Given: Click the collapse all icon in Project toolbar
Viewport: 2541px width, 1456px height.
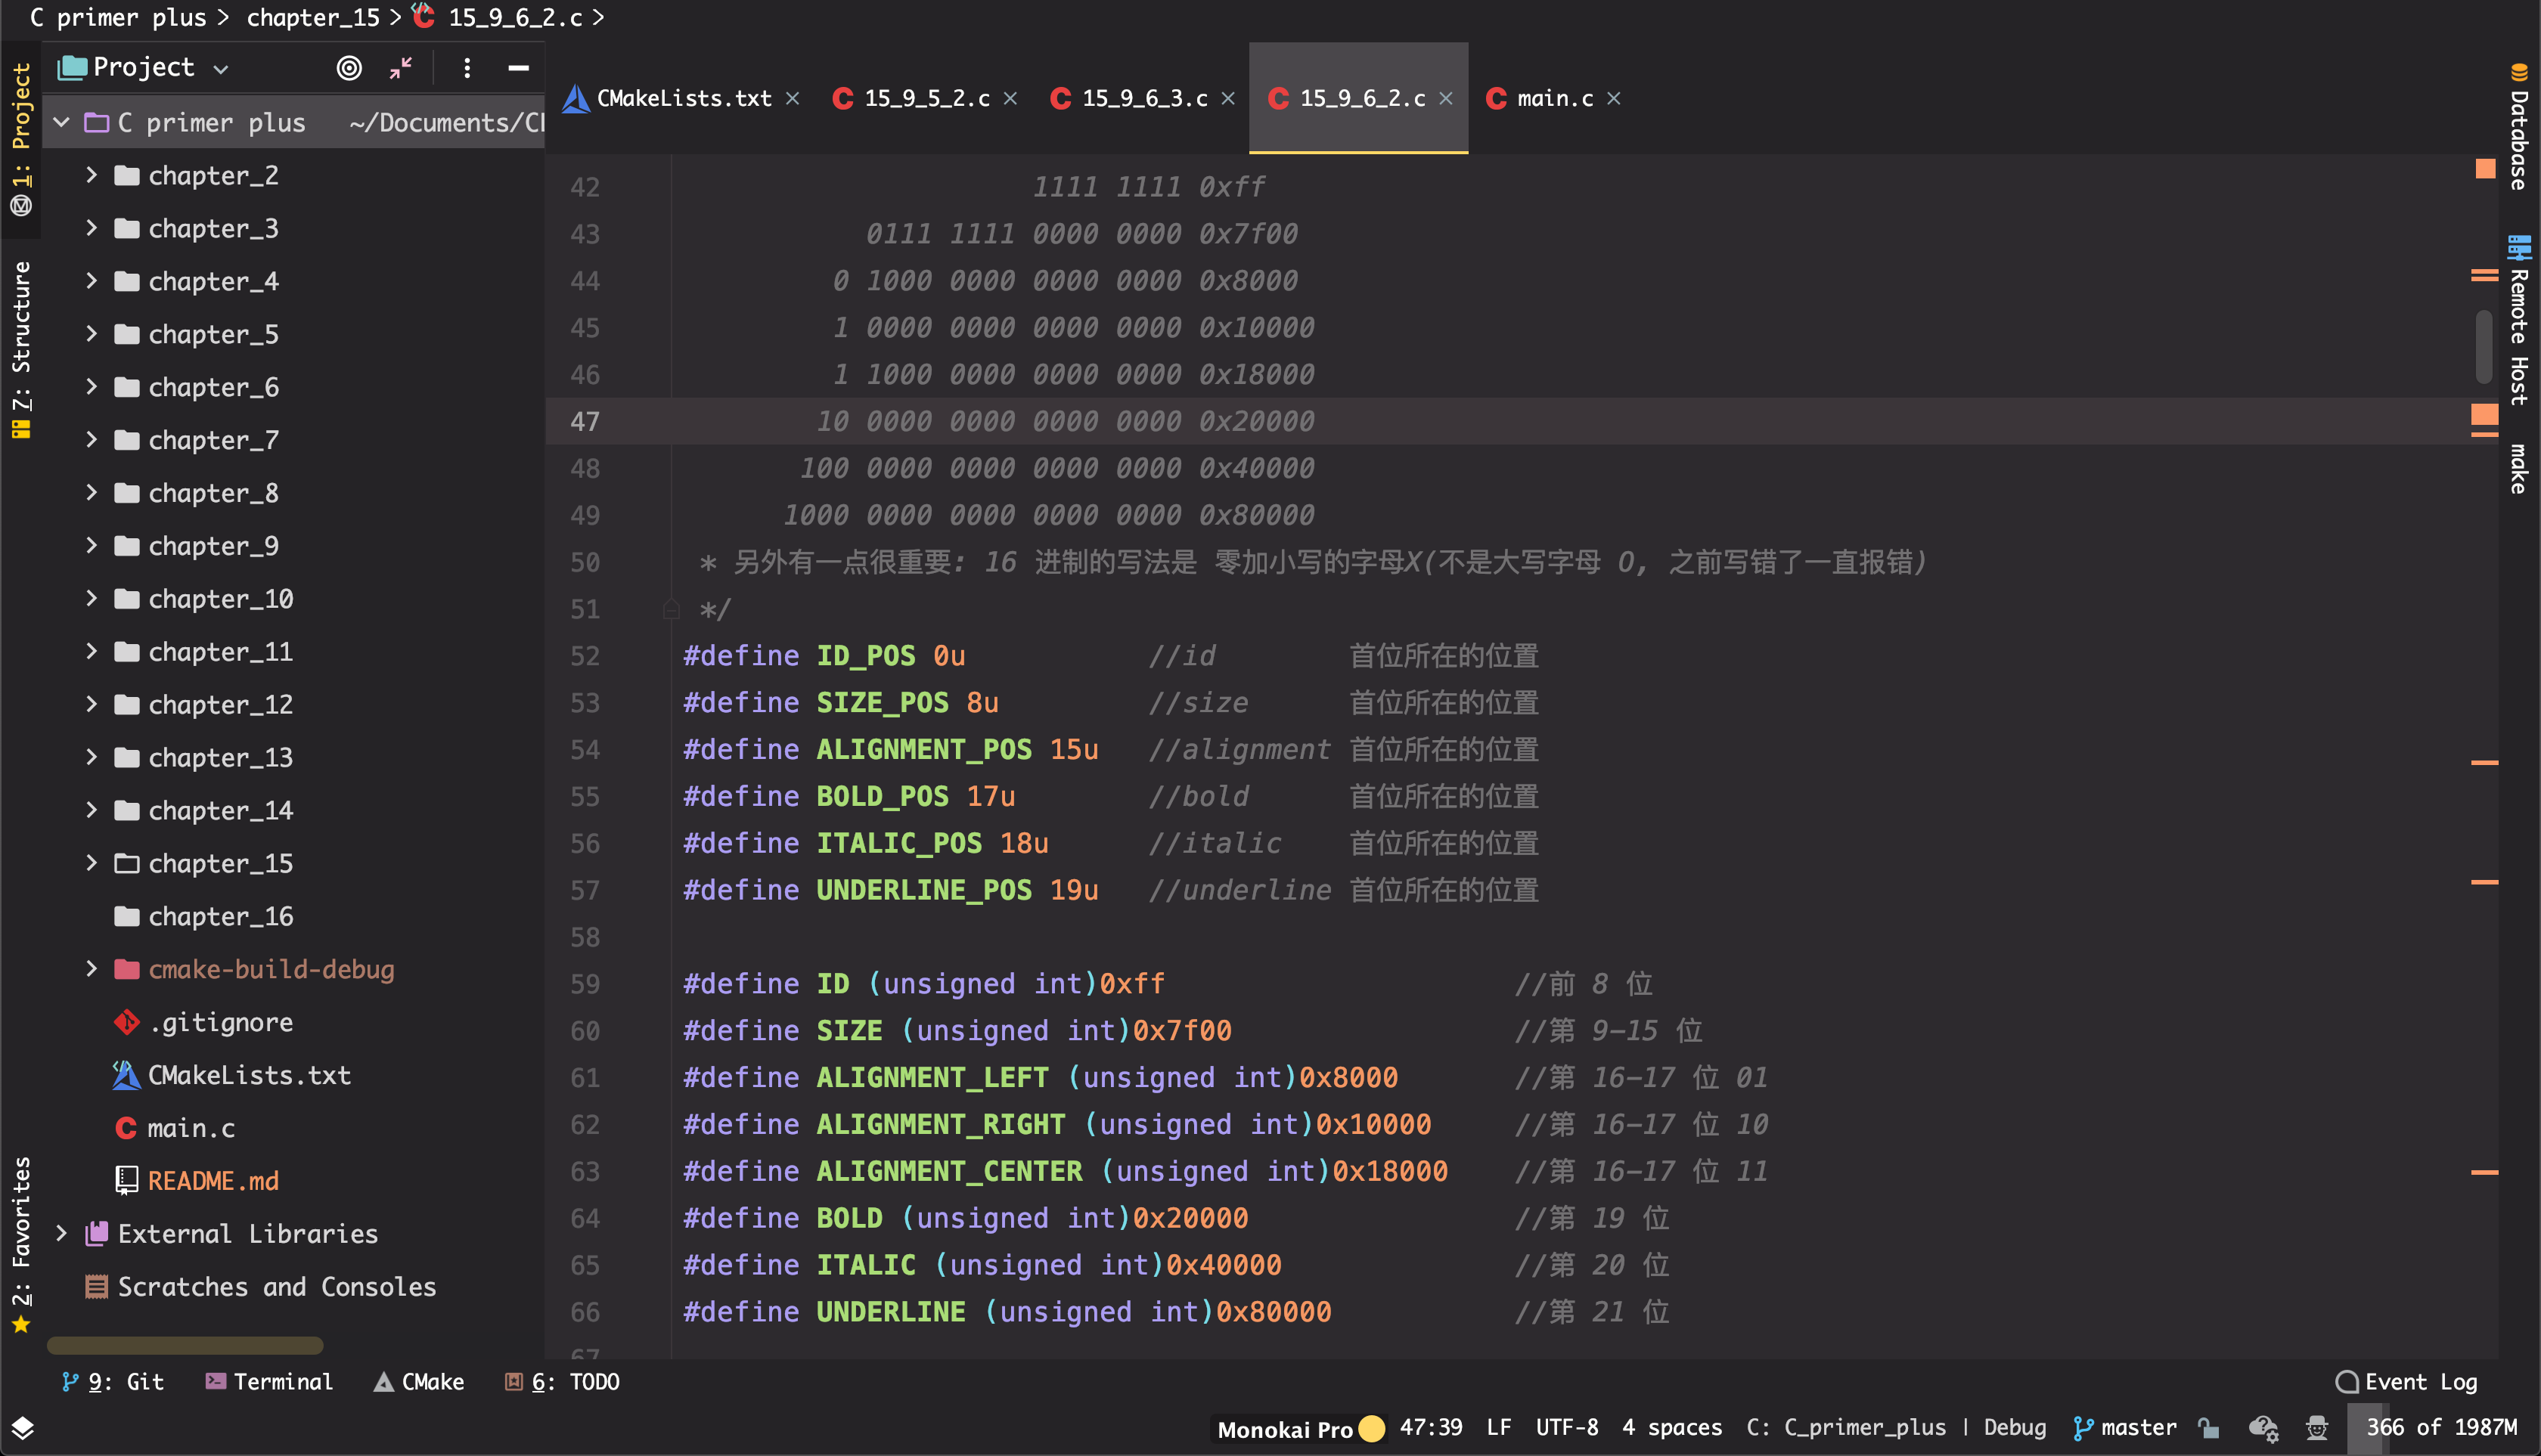Looking at the screenshot, I should tap(401, 68).
